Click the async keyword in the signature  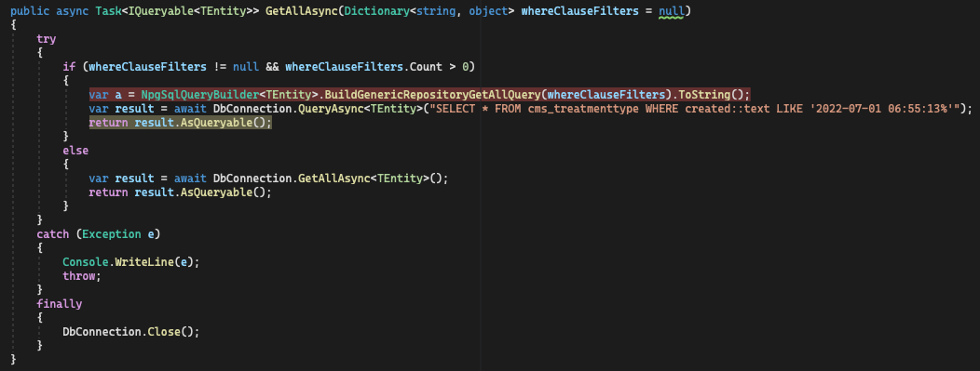(x=73, y=11)
